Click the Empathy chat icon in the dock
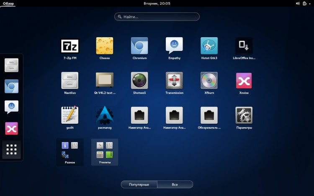The height and width of the screenshot is (196, 314). [11, 107]
